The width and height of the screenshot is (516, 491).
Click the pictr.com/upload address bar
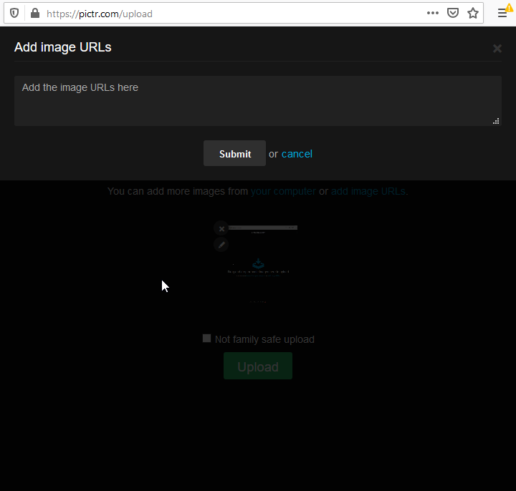pyautogui.click(x=230, y=14)
